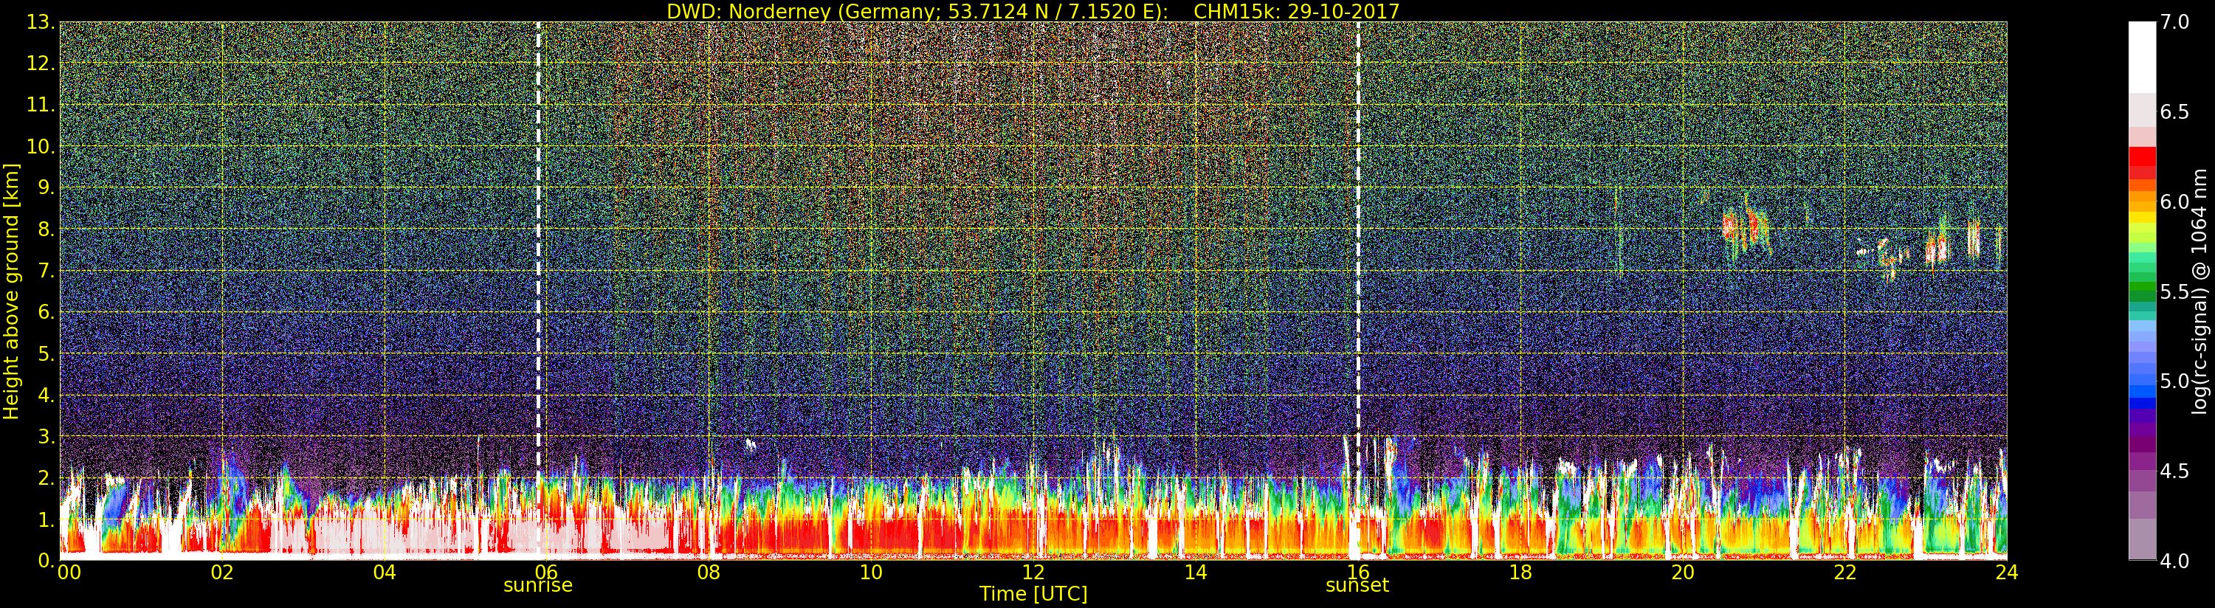This screenshot has height=608, width=2215.
Task: Click the 5 km height tick label
Action: click(46, 354)
